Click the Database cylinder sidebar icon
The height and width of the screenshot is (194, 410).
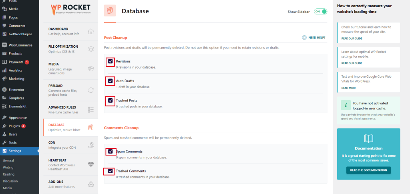tap(91, 127)
